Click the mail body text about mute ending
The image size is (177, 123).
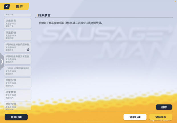(71, 23)
